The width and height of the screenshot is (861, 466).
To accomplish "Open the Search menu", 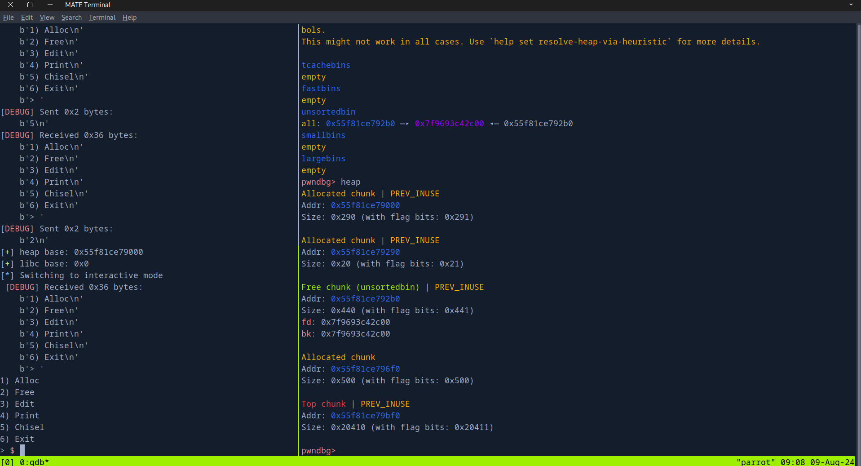I will click(x=71, y=18).
